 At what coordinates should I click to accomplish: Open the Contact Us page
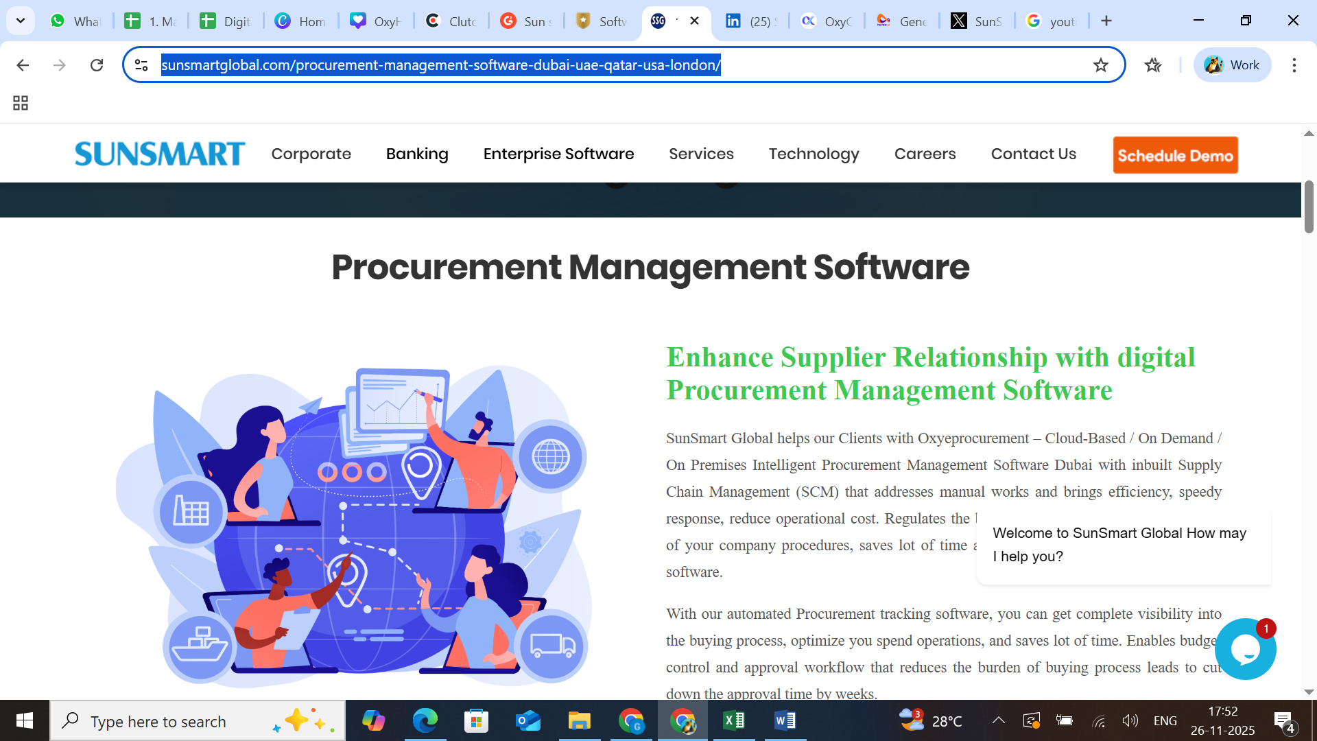point(1033,154)
